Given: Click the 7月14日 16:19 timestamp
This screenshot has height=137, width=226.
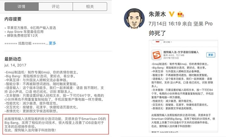Looking at the screenshot, I should 164,24.
